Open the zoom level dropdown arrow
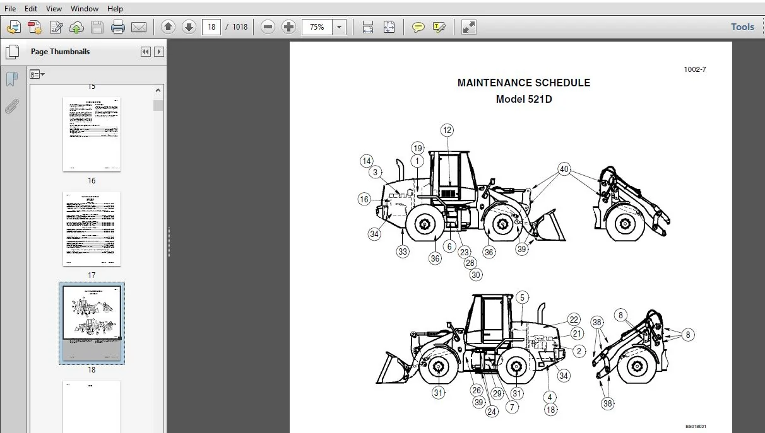The width and height of the screenshot is (765, 433). (340, 27)
